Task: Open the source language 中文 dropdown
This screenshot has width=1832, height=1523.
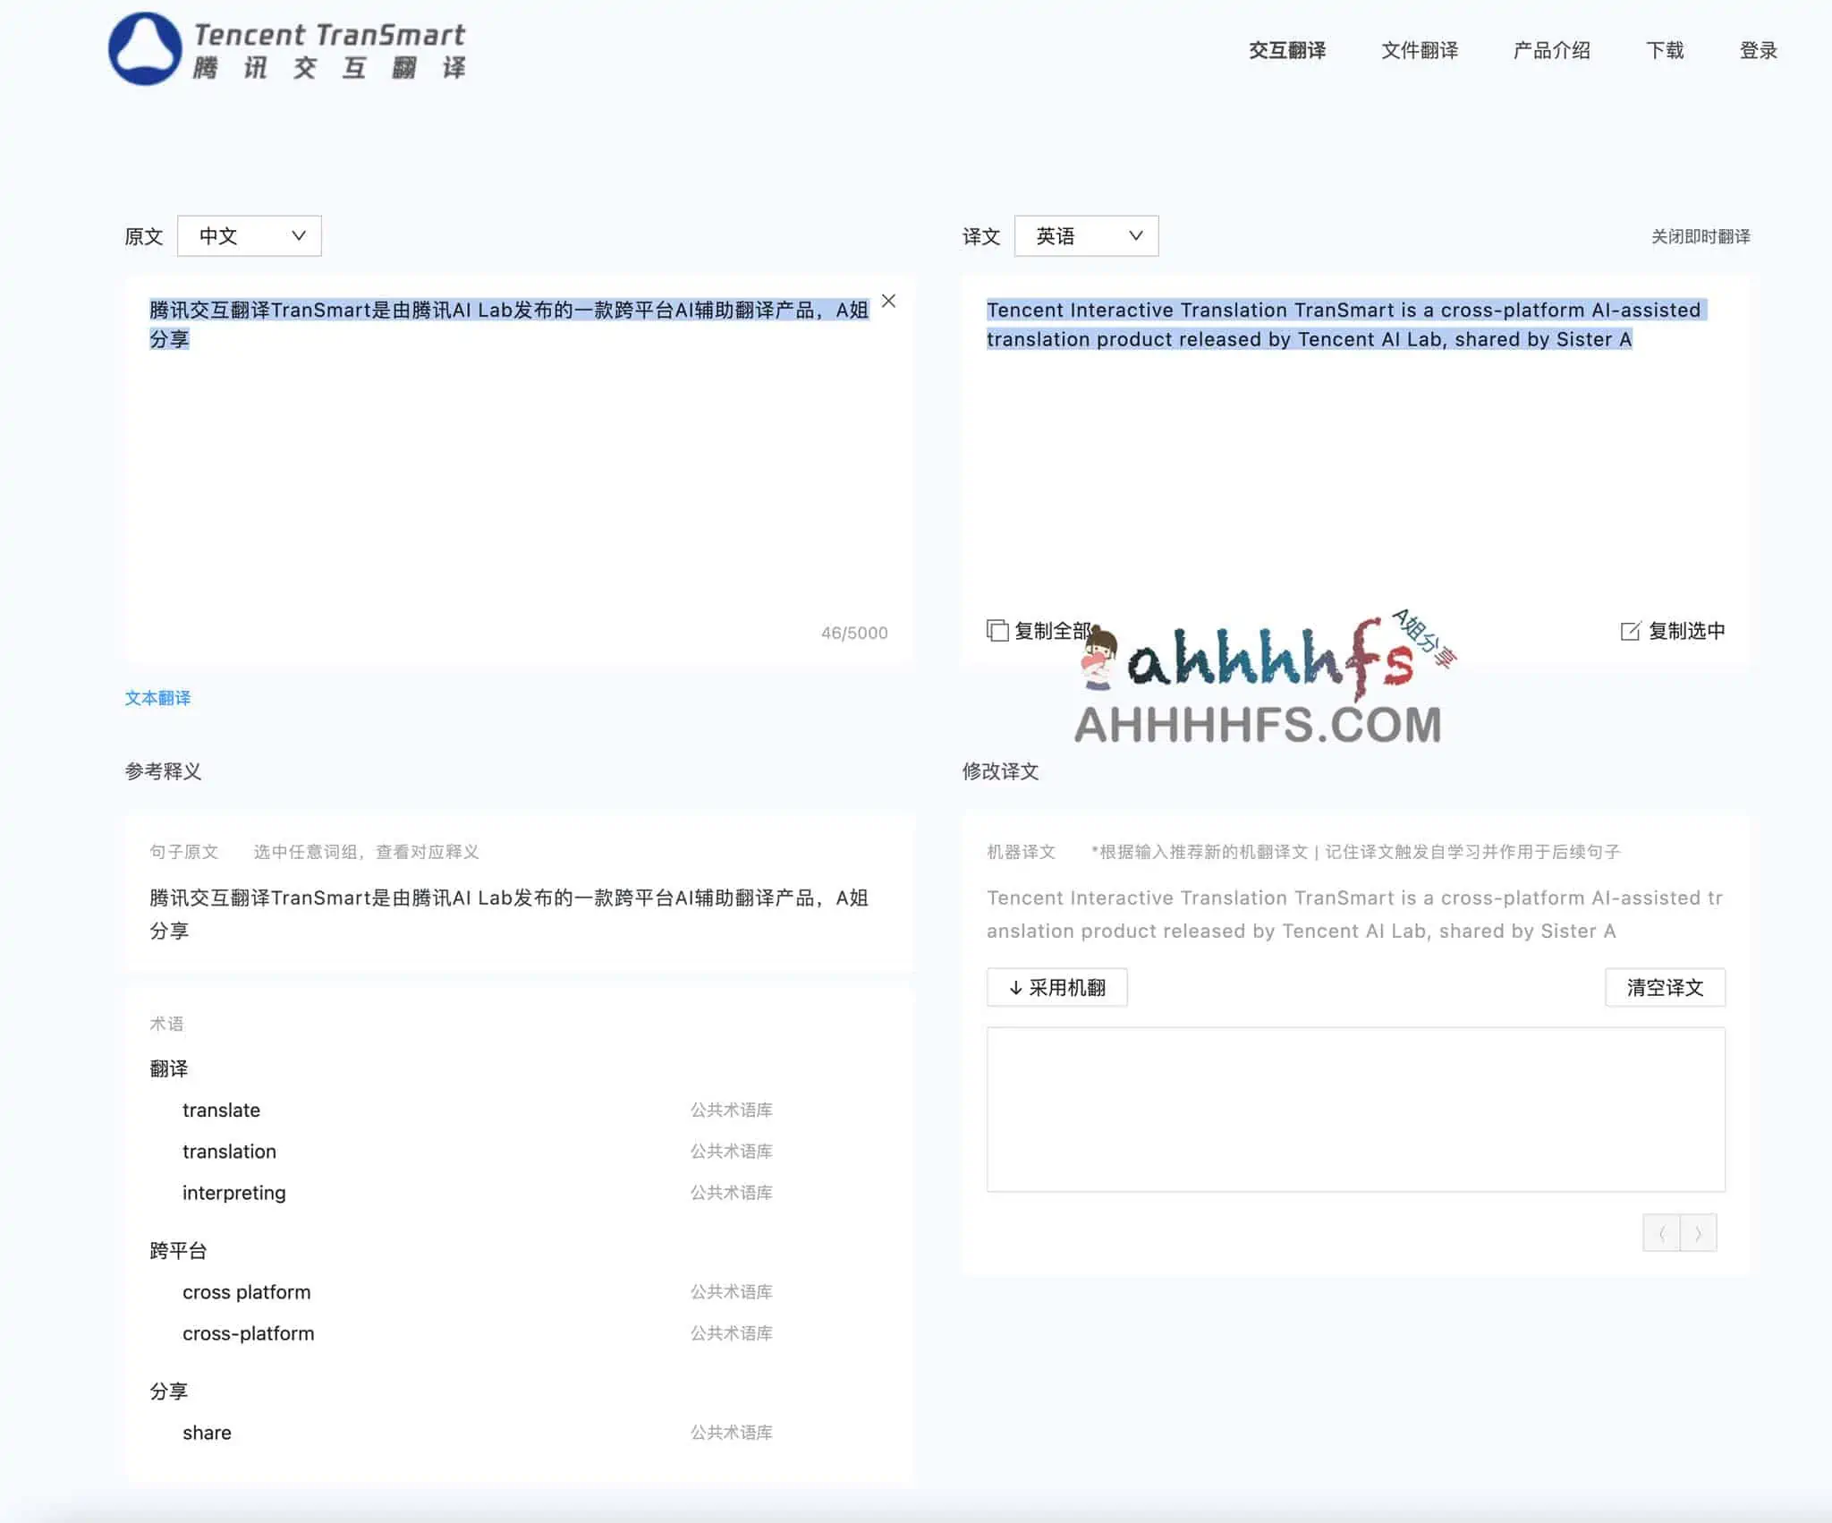Action: [x=249, y=236]
